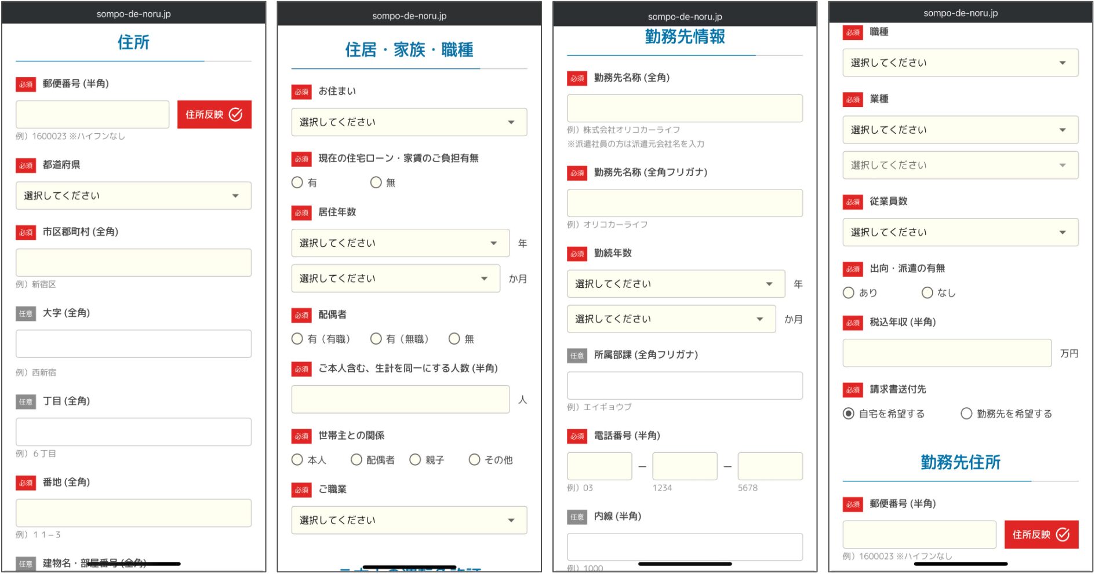Select 有 for 住宅ローン・家賃 burden
The image size is (1095, 574).
click(x=297, y=182)
